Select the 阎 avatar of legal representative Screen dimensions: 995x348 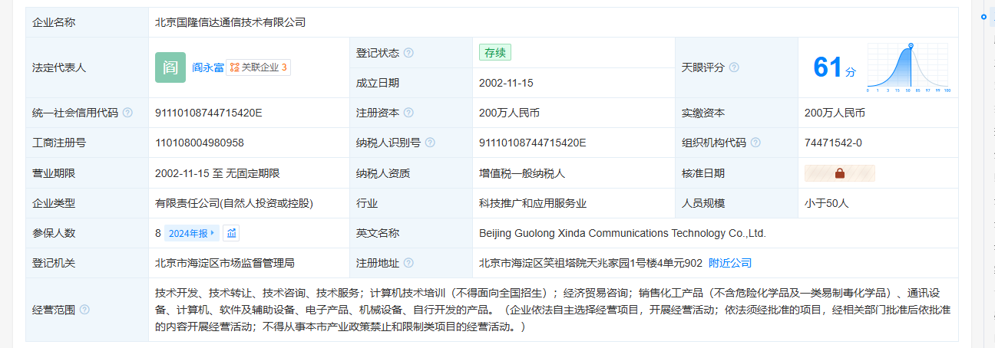tap(170, 67)
